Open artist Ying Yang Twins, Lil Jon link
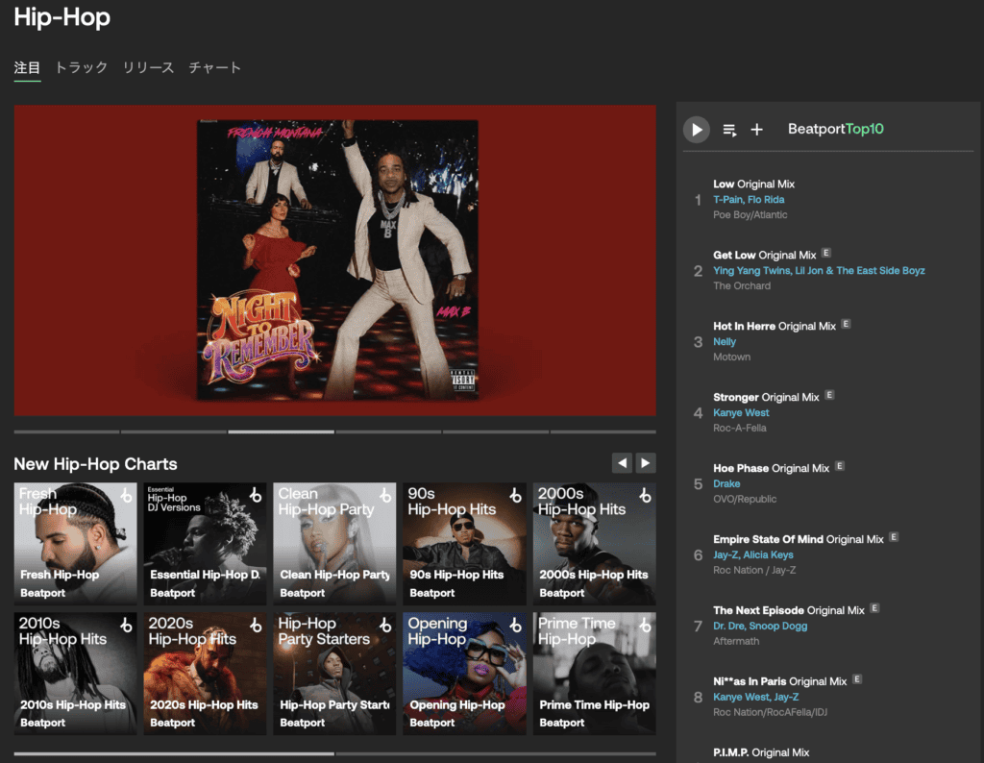The width and height of the screenshot is (984, 763). coord(819,270)
